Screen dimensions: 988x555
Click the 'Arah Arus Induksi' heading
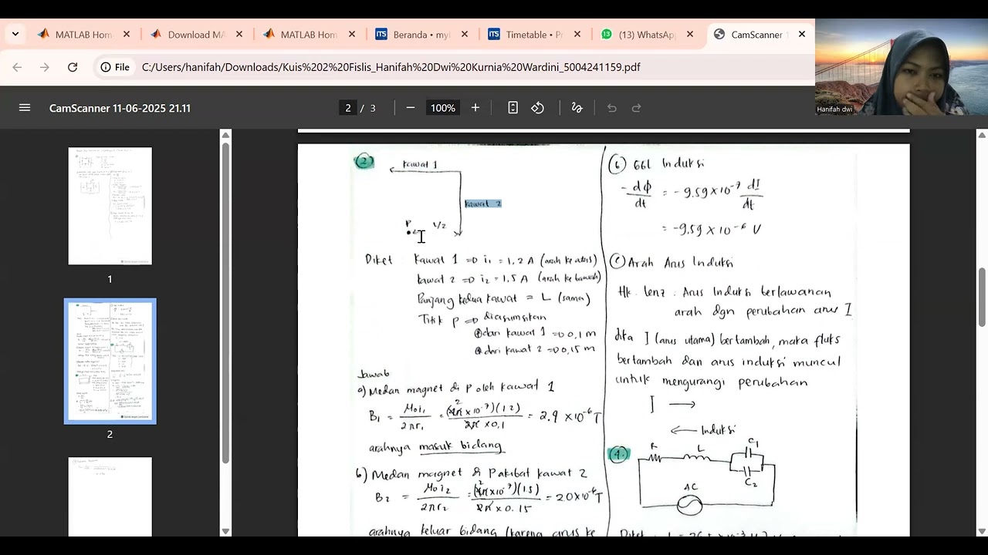pyautogui.click(x=680, y=263)
